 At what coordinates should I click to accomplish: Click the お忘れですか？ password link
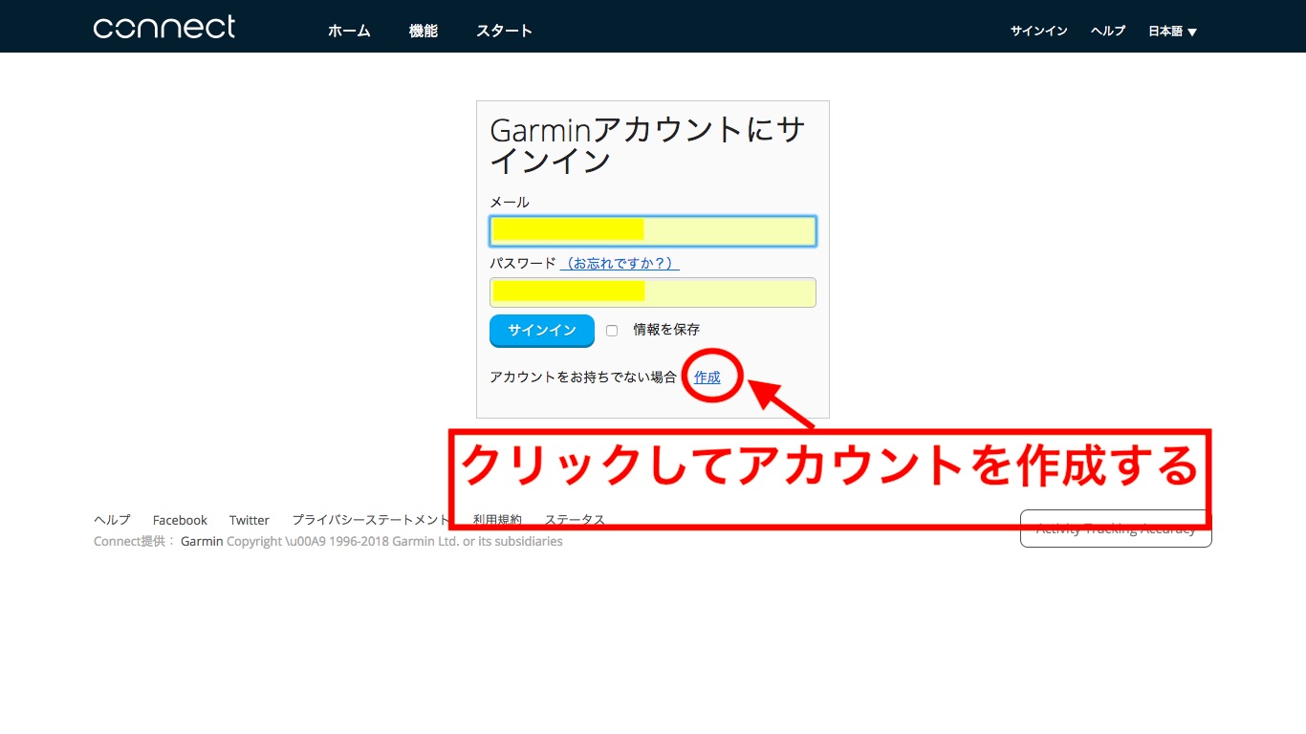point(620,263)
